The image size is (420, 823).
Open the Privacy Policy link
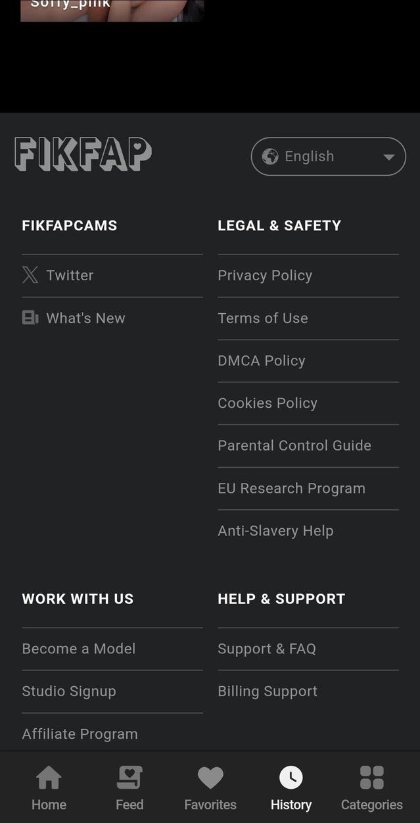(265, 275)
